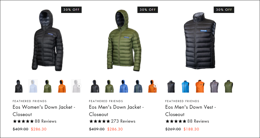View 88 Reviews for Eos Men's Vest

pyautogui.click(x=198, y=121)
